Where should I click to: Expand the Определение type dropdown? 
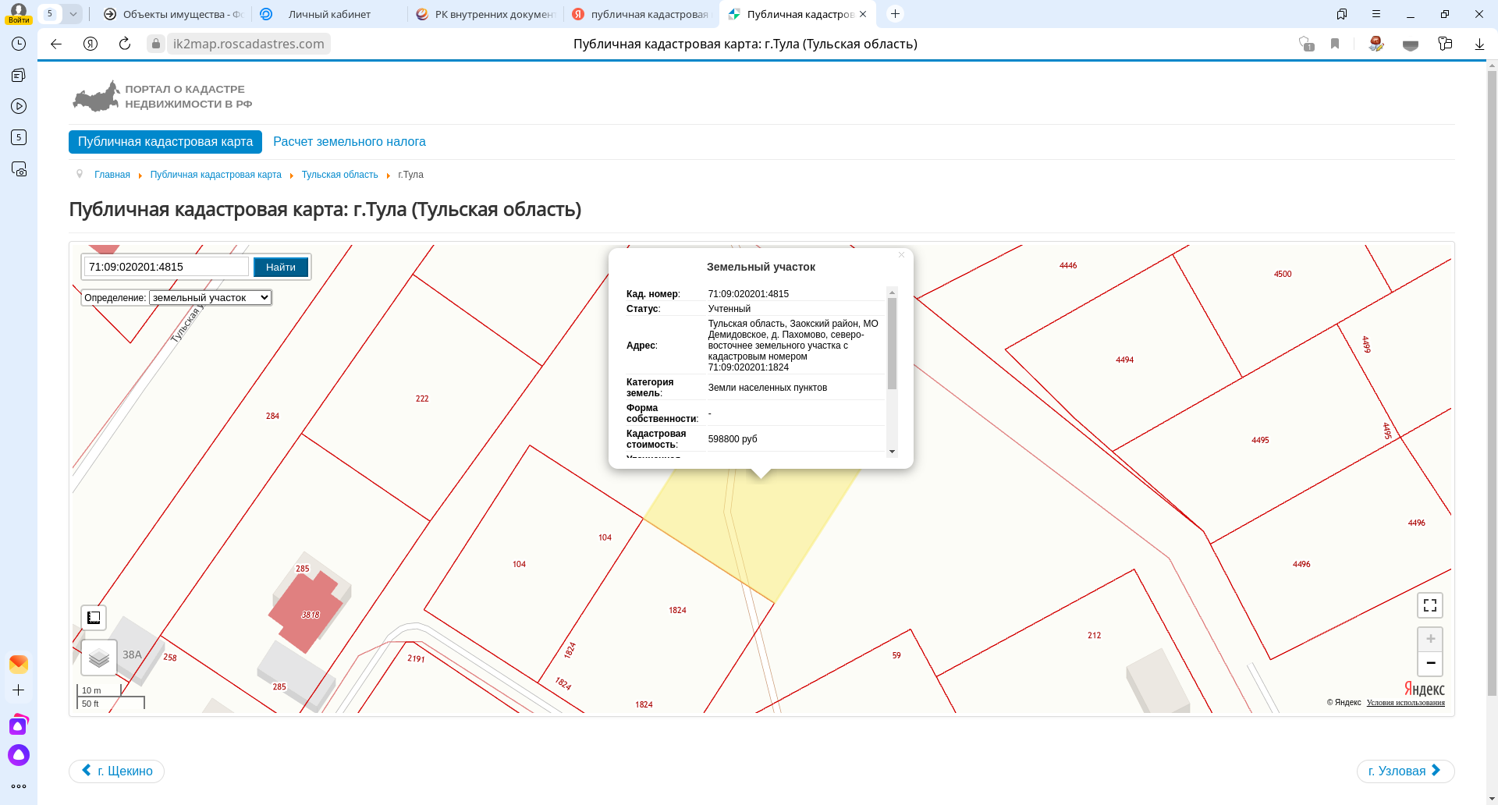pos(210,297)
